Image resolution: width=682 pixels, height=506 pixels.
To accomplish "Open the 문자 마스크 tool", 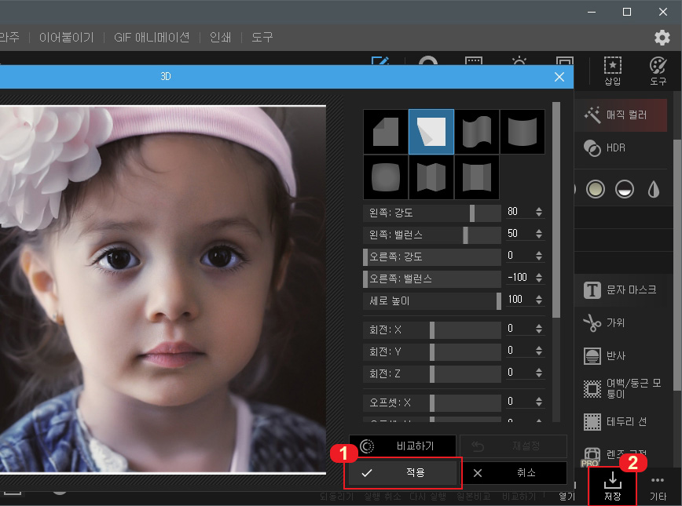I will (x=621, y=290).
